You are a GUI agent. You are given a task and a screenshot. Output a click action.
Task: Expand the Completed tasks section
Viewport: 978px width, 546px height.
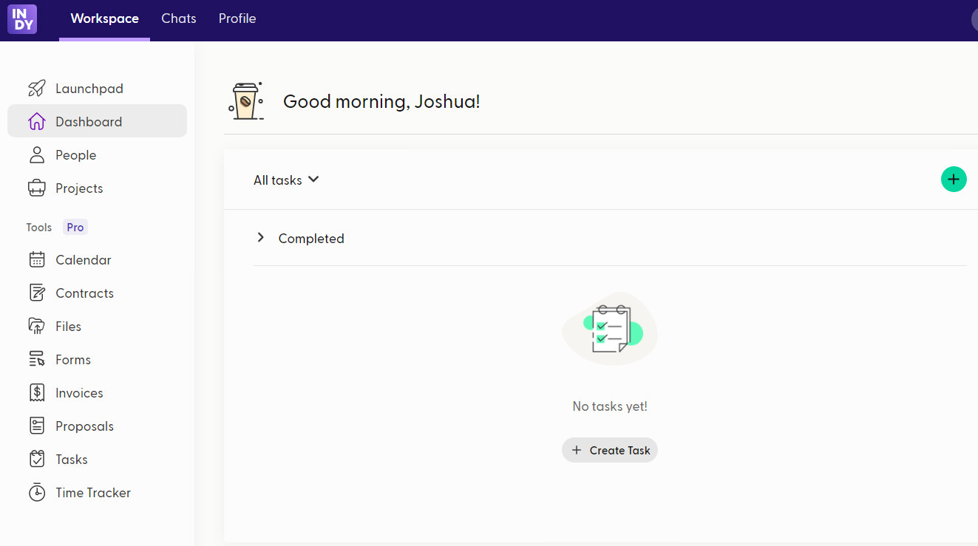[260, 238]
